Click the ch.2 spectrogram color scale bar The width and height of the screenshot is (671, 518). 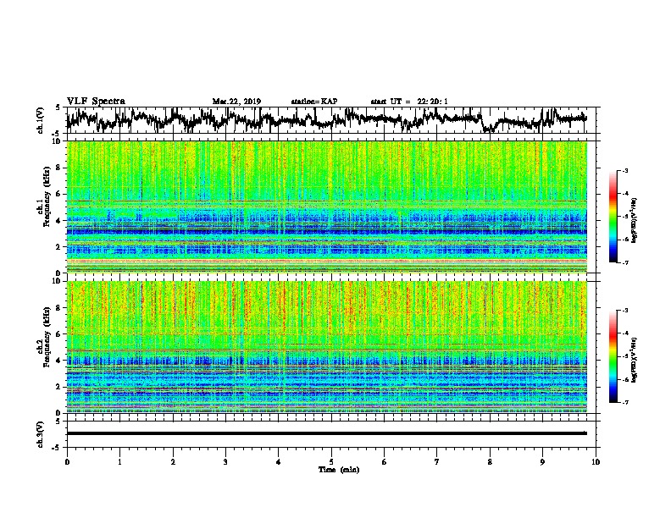tap(613, 356)
